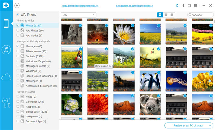Image resolution: width=215 pixels, height=130 pixels.
Task: Open the Signet Safari (1251) category
Action: [37, 112]
